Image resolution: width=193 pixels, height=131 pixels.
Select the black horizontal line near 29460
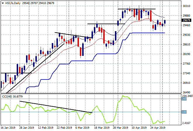pyautogui.click(x=106, y=24)
